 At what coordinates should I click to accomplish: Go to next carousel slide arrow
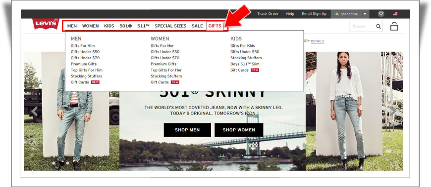pyautogui.click(x=393, y=111)
